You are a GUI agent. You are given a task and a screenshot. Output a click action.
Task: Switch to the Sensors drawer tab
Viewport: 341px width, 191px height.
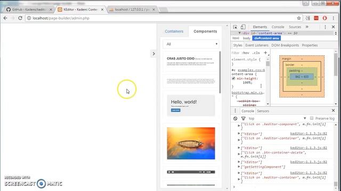(x=263, y=111)
